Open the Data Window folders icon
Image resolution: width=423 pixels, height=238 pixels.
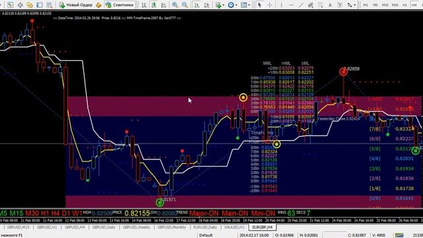click(30, 5)
